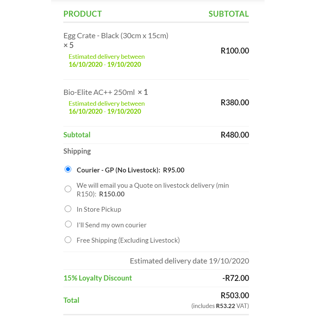Select the In Store Pickup radio button
Viewport: 316px width, 316px height.
point(68,209)
